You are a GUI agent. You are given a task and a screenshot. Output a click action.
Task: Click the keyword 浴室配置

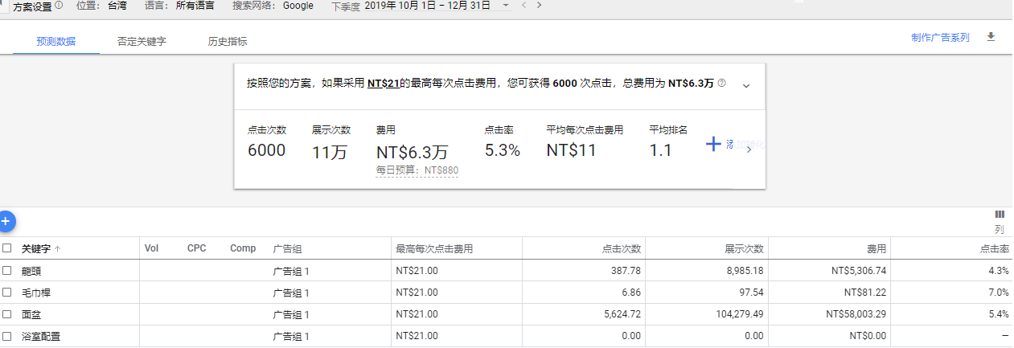(x=41, y=337)
